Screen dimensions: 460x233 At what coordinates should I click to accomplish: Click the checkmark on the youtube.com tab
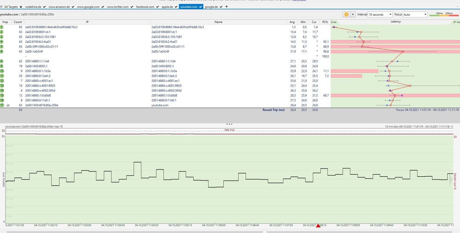coord(201,7)
